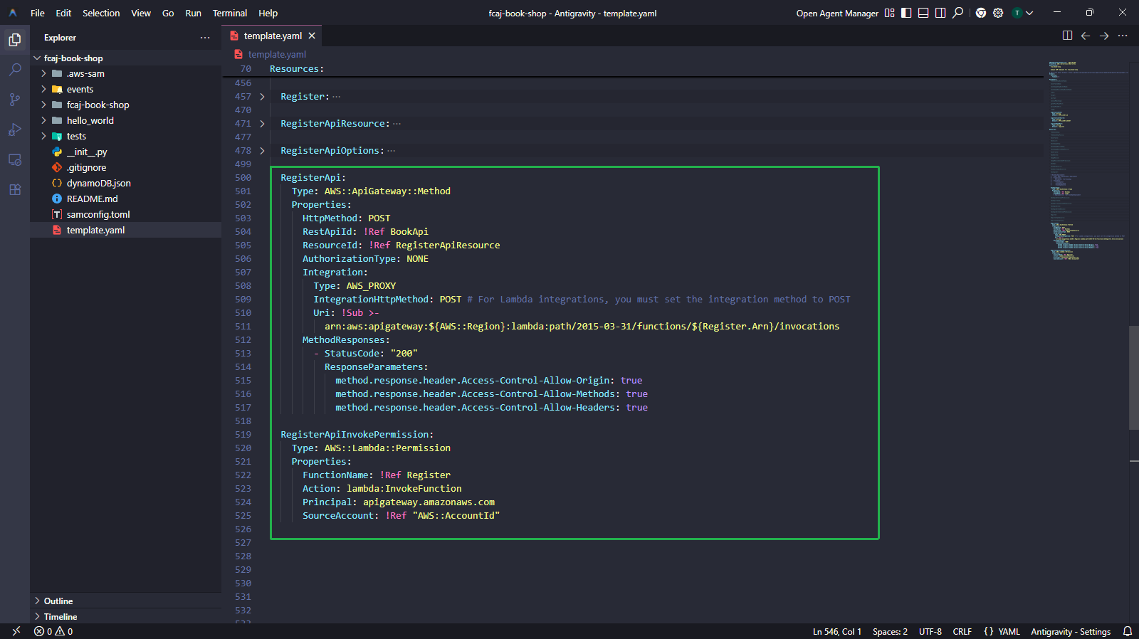Select the template.yaml editor tab
Screen dimensions: 1139x639
click(273, 36)
